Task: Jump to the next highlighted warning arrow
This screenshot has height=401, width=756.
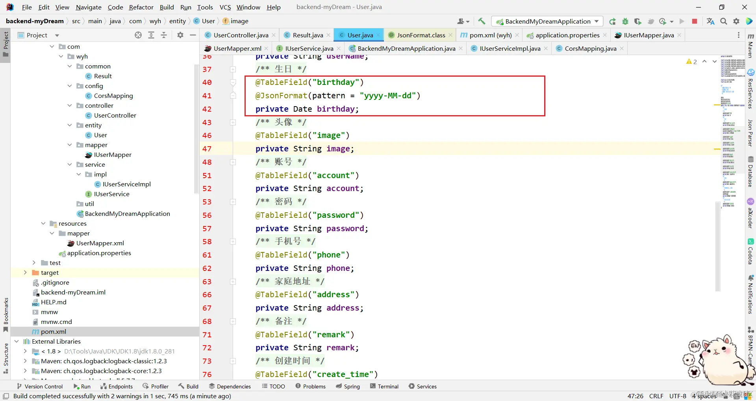Action: pos(715,62)
